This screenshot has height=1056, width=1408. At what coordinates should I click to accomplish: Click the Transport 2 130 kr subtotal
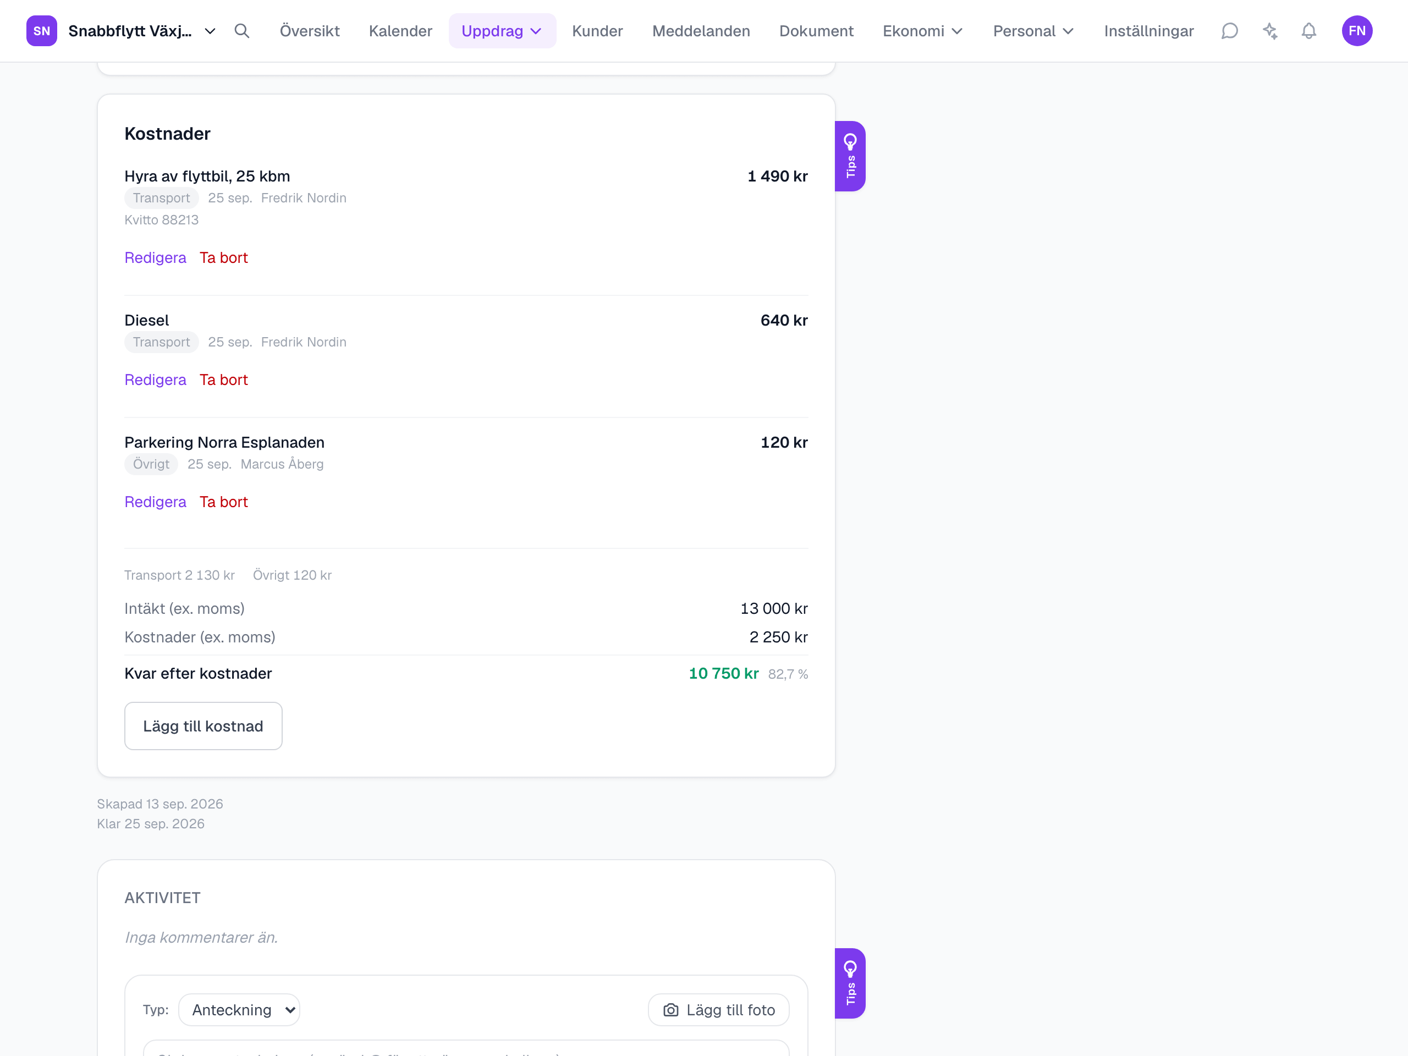179,575
